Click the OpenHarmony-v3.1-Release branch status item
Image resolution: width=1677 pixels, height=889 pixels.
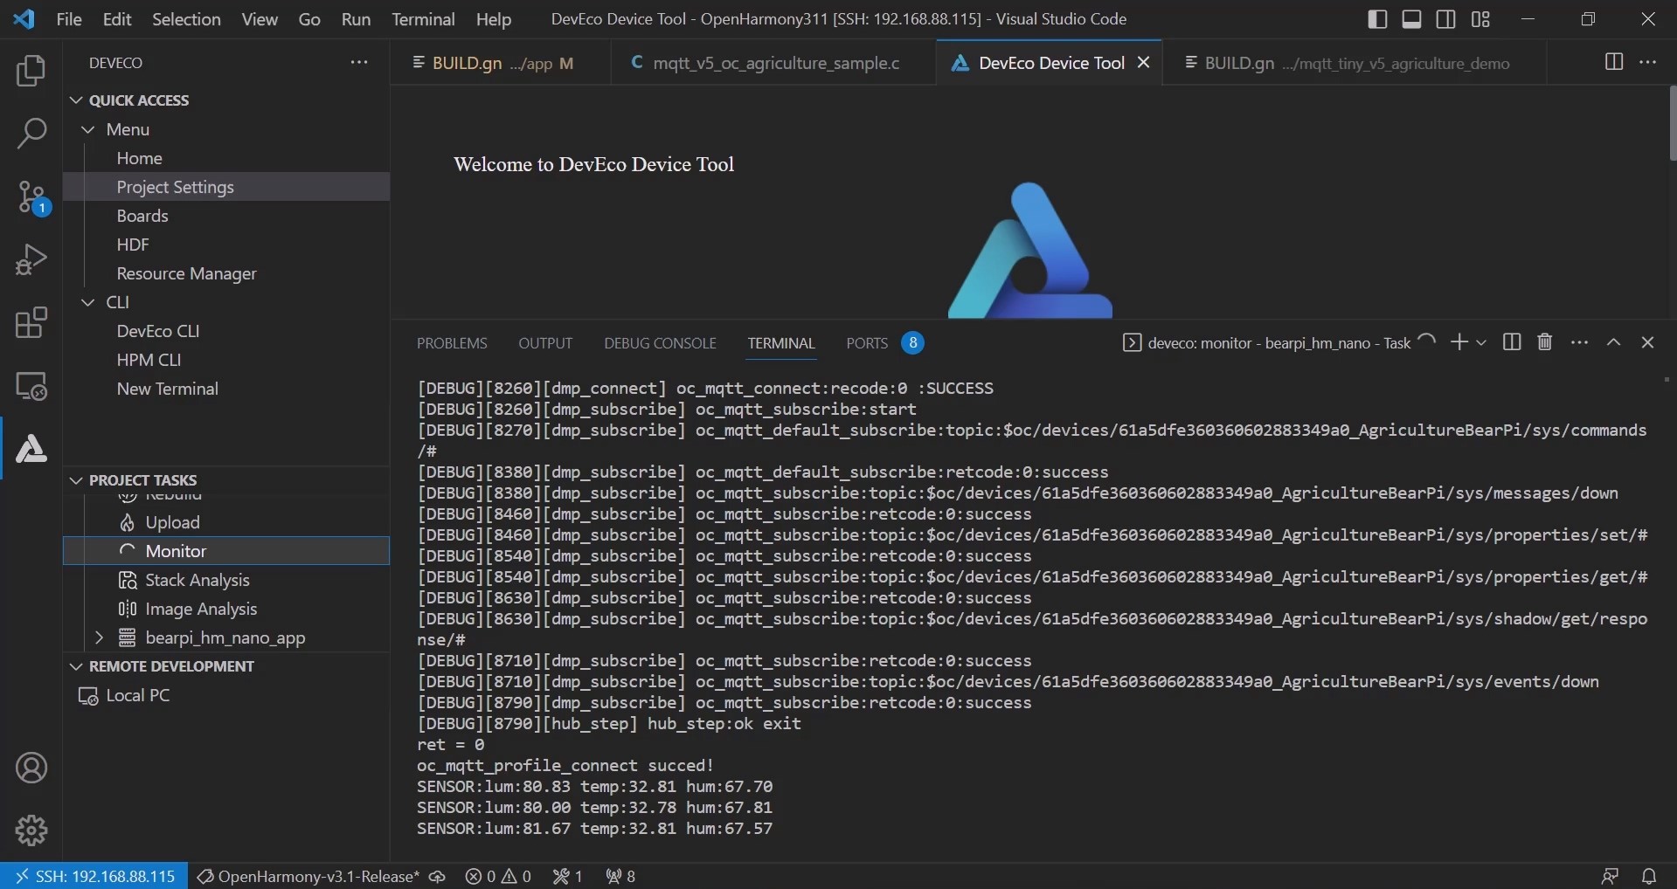click(x=308, y=876)
